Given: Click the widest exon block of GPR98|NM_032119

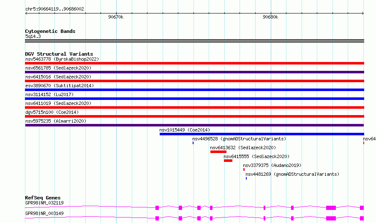Looking at the screenshot, I should pyautogui.click(x=331, y=208).
